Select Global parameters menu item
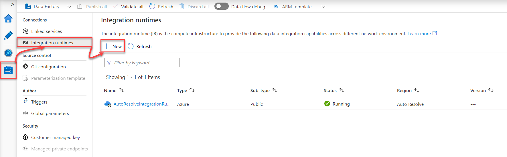 click(50, 113)
